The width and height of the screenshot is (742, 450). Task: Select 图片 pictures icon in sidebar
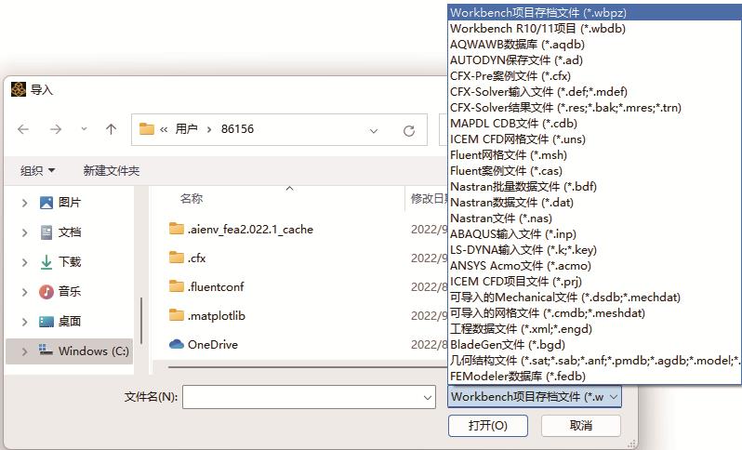(46, 203)
